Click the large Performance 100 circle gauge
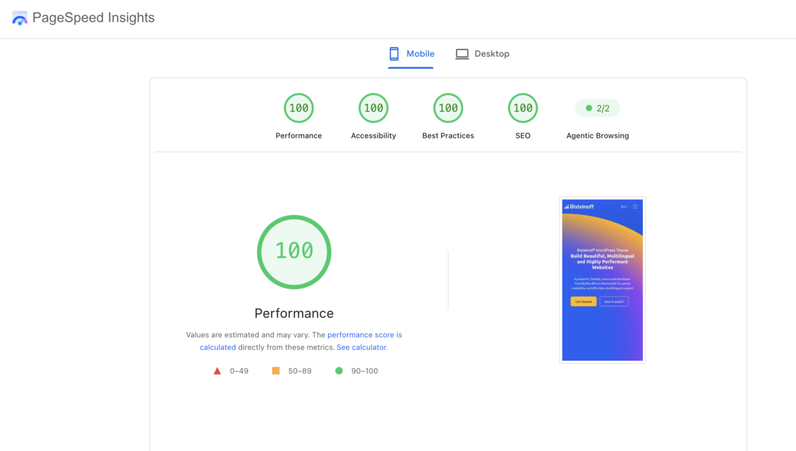Image resolution: width=796 pixels, height=451 pixels. (x=294, y=252)
